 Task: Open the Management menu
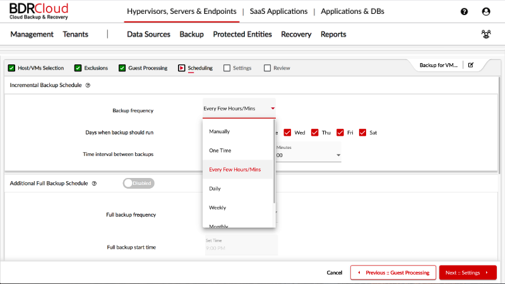point(32,34)
